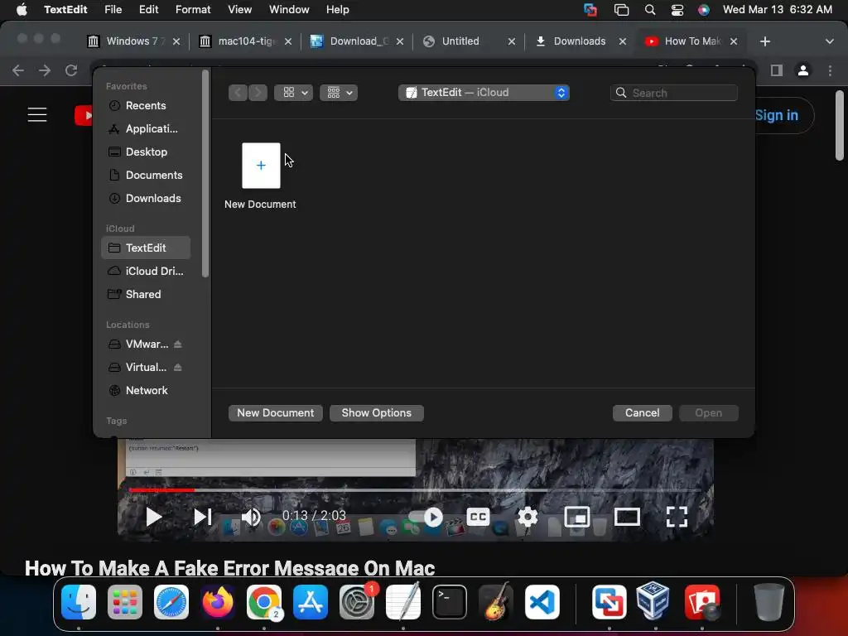Close the How To Make browser tab
Image resolution: width=848 pixels, height=636 pixels.
734,41
